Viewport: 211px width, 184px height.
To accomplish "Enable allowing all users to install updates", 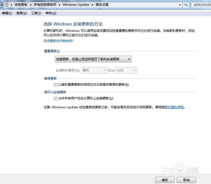I will (x=56, y=99).
